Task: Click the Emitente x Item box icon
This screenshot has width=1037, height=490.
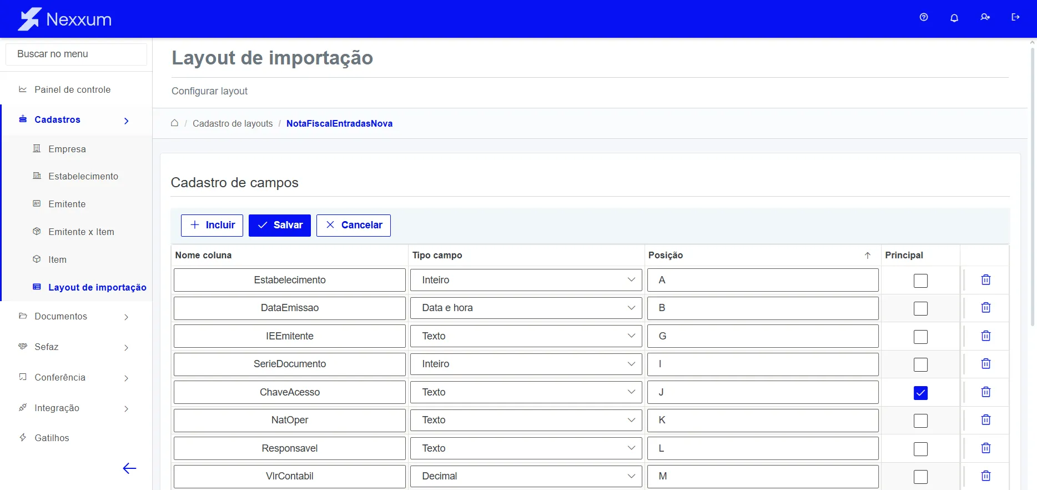Action: click(37, 231)
